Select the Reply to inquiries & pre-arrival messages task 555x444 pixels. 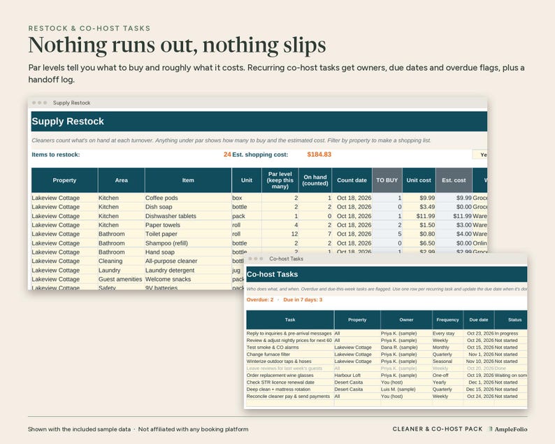289,334
